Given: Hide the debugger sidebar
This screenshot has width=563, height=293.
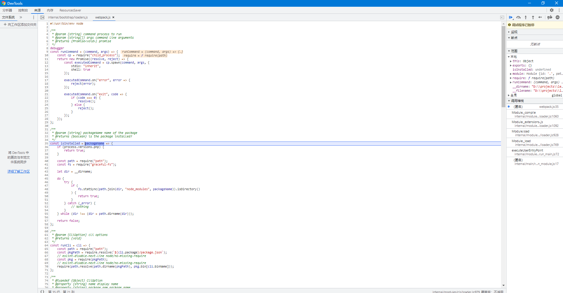Looking at the screenshot, I should [502, 18].
